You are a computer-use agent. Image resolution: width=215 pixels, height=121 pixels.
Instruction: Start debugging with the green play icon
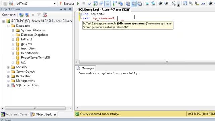click(x=78, y=3)
